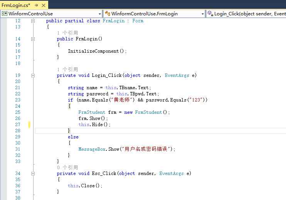The width and height of the screenshot is (286, 200).
Task: Collapse the Esc_Click method block
Action: [x=33, y=173]
